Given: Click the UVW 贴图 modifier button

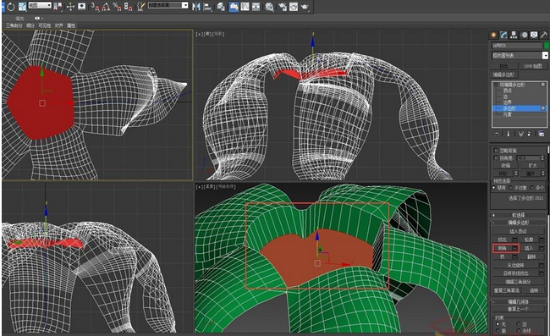Looking at the screenshot, I should click(533, 66).
